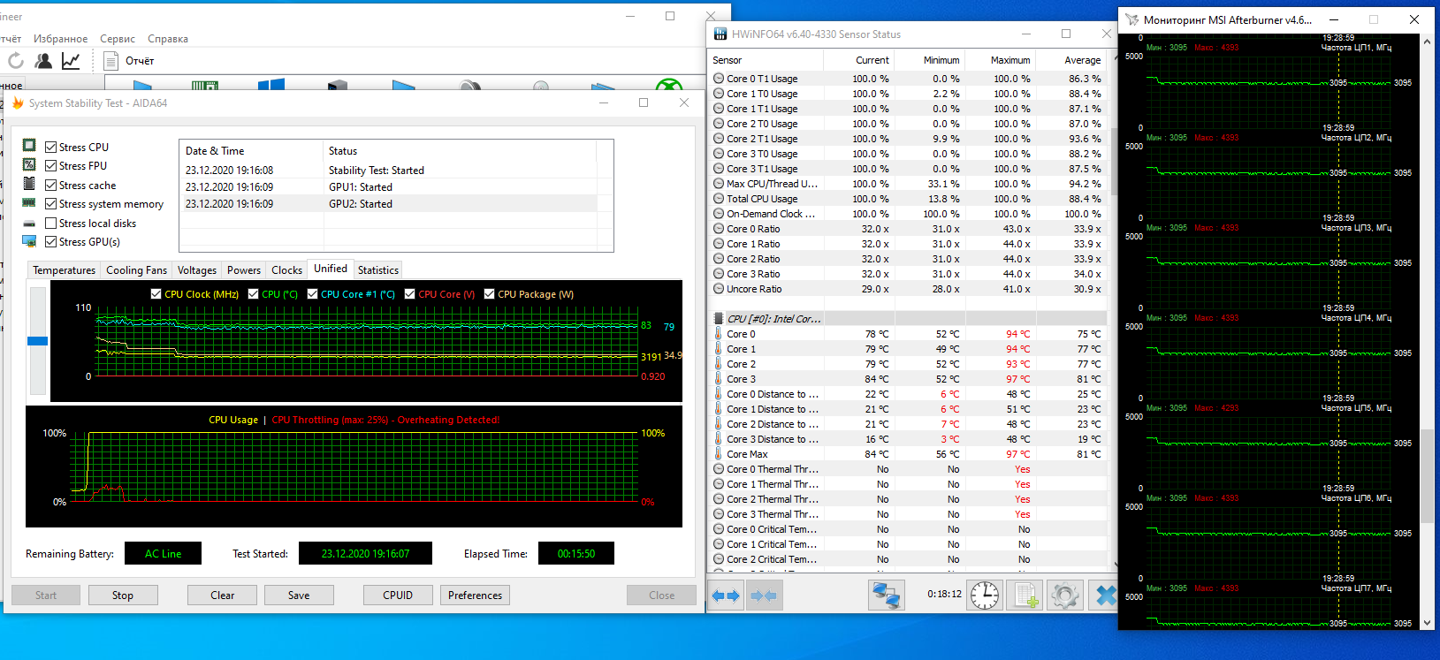
Task: Toggle the CPU Core (V) graph checkbox
Action: (x=409, y=294)
